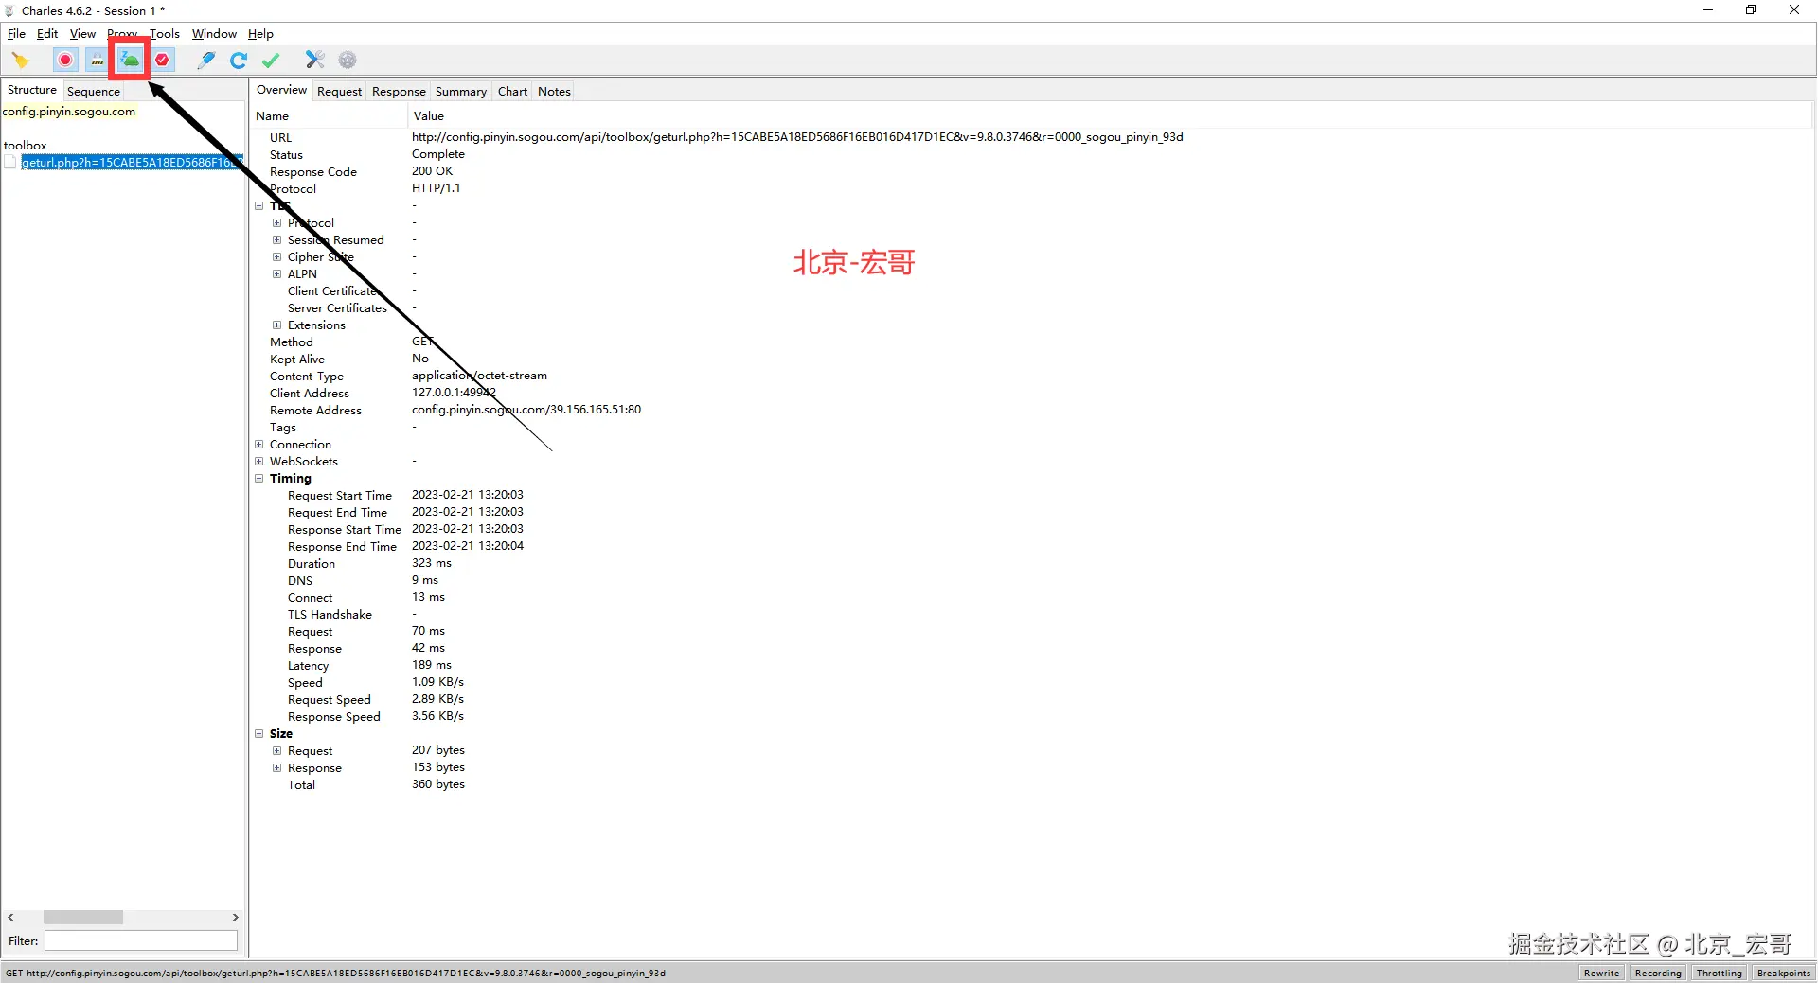Expand the Request size row
Screen dimensions: 1818x983
(276, 751)
